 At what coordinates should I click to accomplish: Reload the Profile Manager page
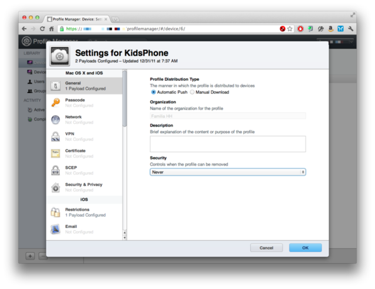pos(42,29)
